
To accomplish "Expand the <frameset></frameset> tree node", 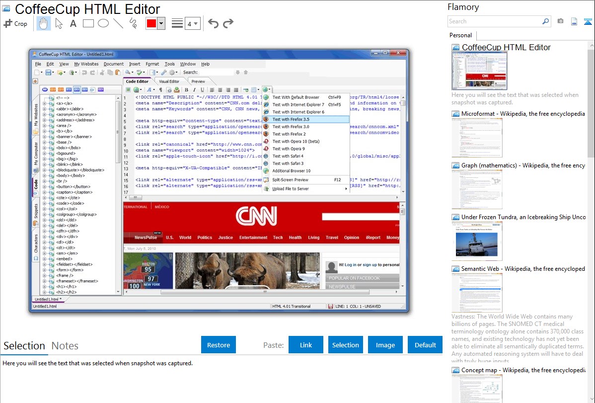I will pos(44,281).
